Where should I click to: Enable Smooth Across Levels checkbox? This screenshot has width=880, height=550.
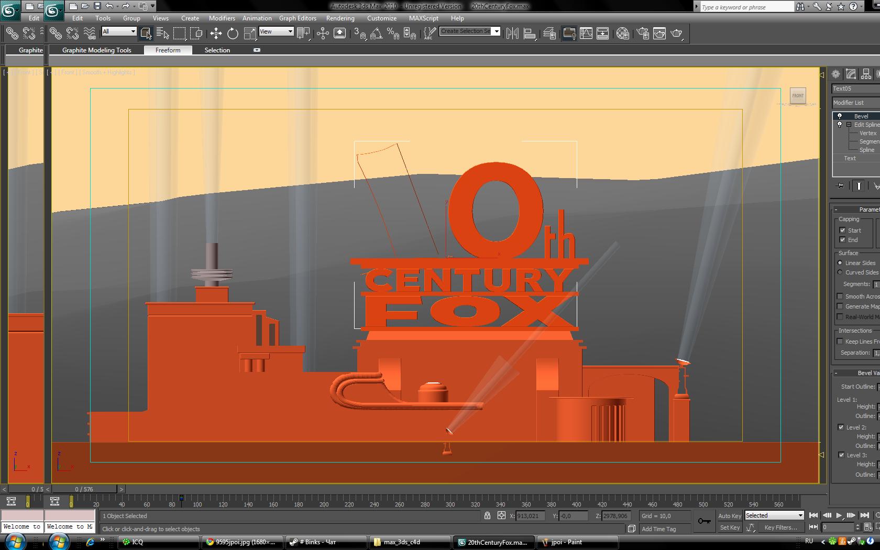coord(840,296)
